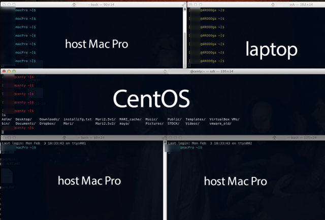Click 'vmware_old/' in the ls output
Viewport: 325px width, 220px height.
tap(220, 124)
